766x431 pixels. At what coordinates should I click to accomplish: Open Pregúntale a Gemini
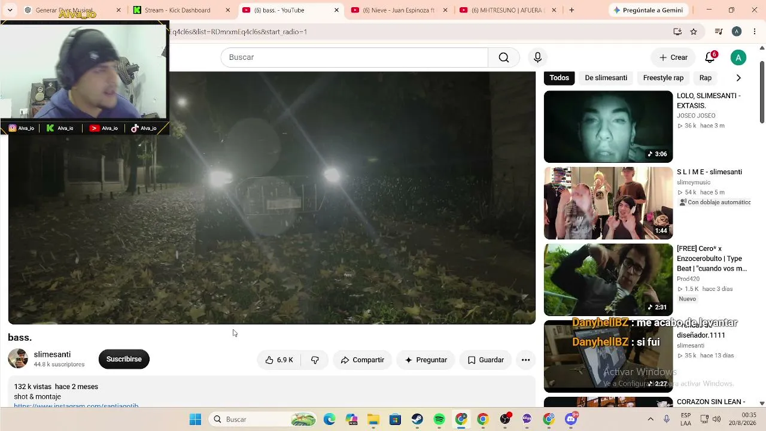pos(648,10)
